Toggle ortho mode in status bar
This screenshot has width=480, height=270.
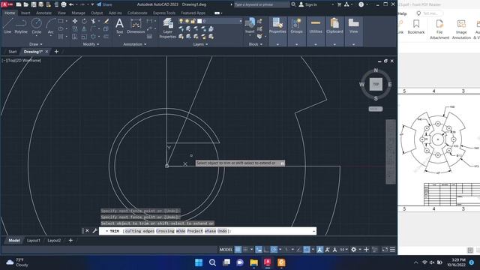pos(266,250)
